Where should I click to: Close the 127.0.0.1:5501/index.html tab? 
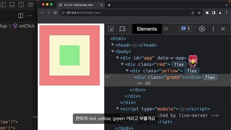pos(101,5)
